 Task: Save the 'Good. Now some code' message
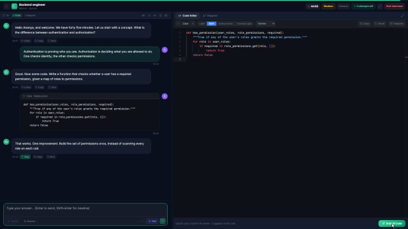tap(52, 88)
